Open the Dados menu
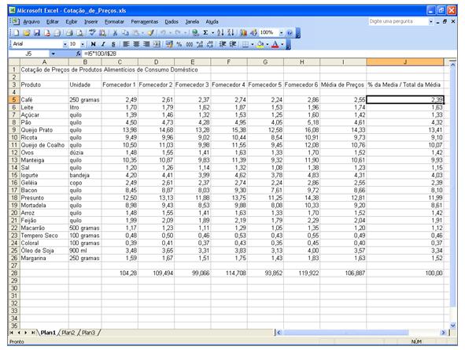The height and width of the screenshot is (350, 465). point(172,22)
